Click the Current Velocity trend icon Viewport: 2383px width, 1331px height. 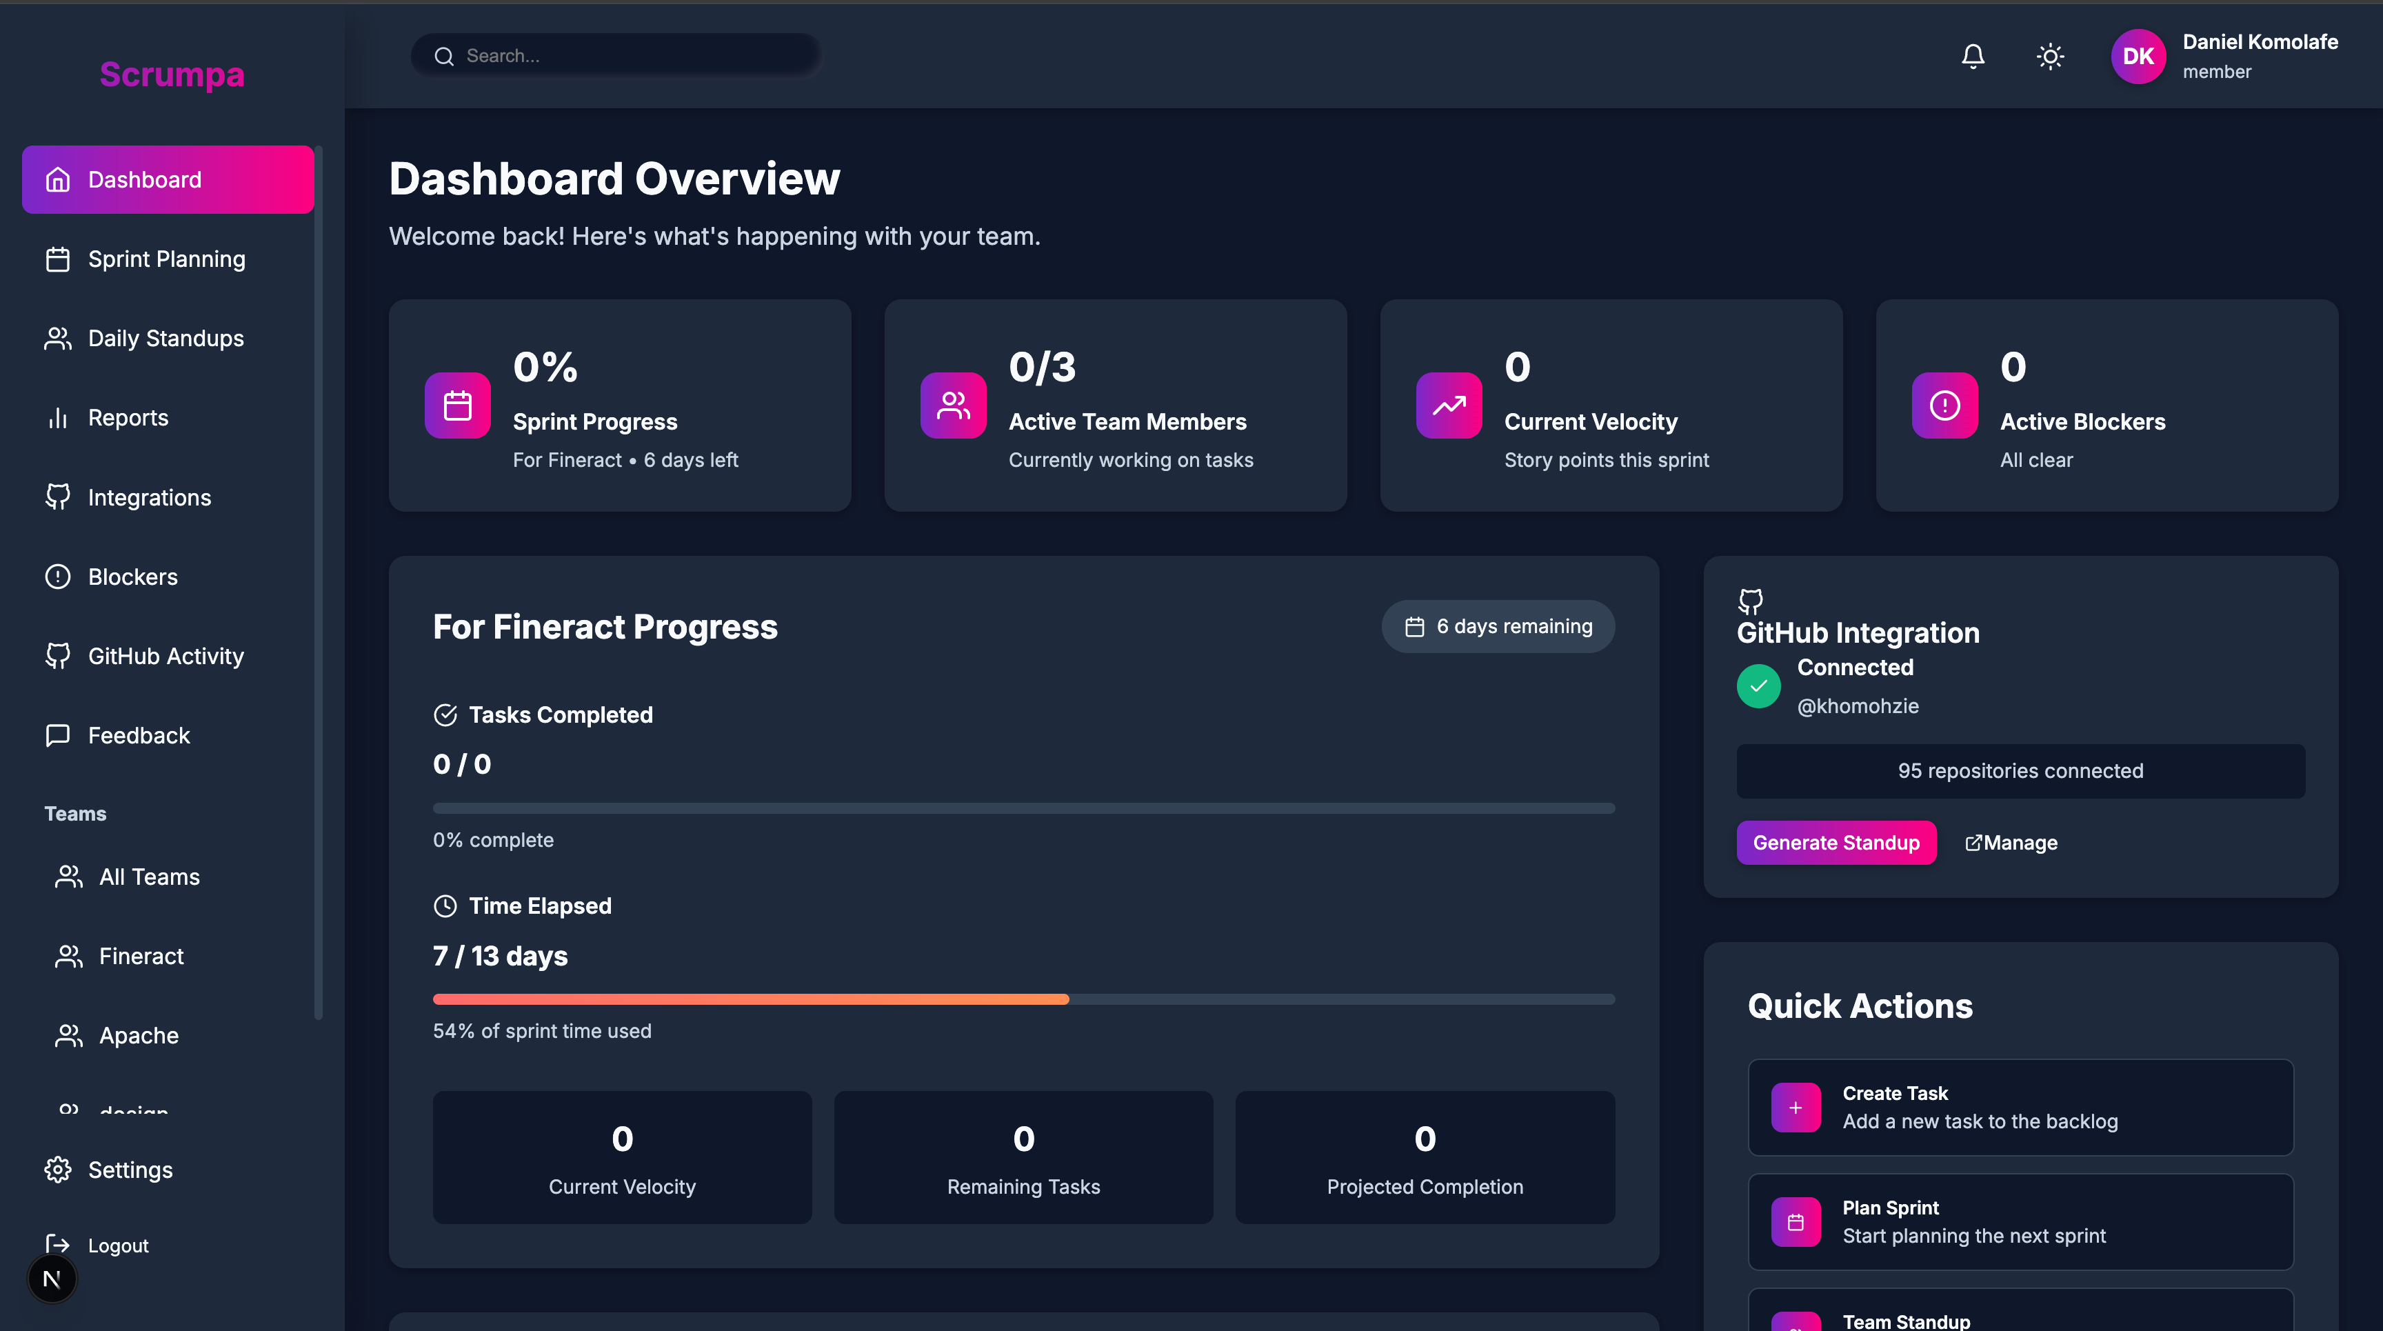click(x=1449, y=405)
